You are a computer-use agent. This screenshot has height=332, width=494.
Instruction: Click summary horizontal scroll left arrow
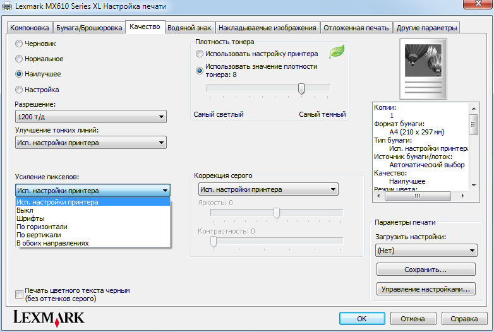tap(378, 196)
